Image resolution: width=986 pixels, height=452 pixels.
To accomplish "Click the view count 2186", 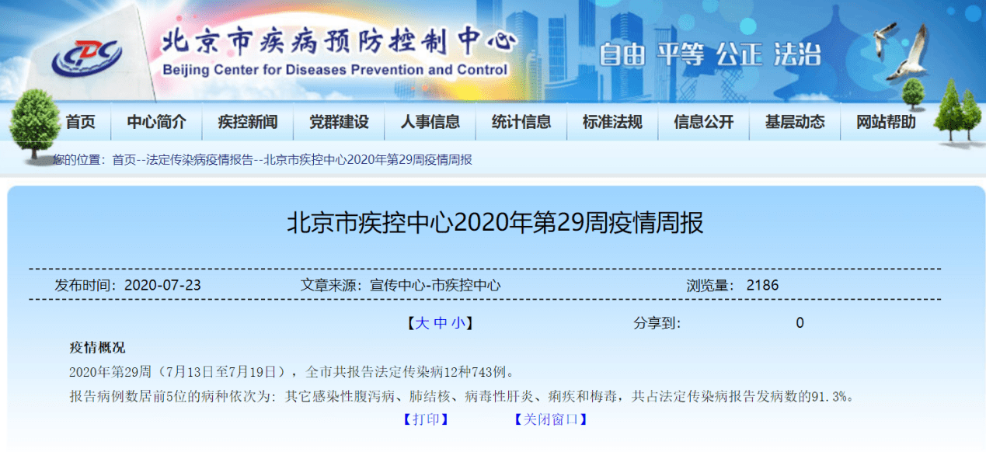I will 762,285.
